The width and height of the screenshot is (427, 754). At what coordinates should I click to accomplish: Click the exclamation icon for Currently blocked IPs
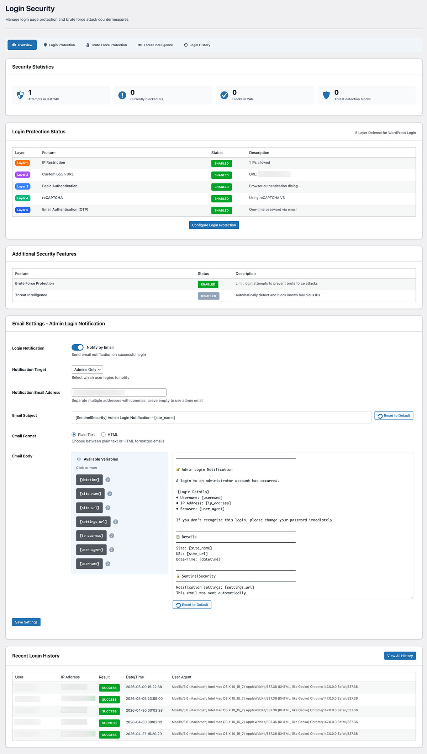[122, 95]
